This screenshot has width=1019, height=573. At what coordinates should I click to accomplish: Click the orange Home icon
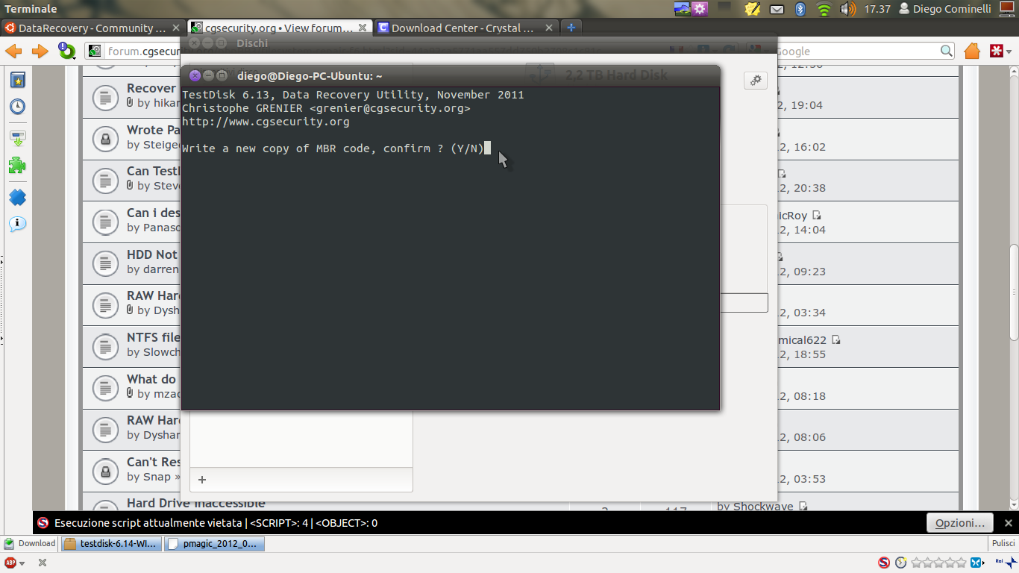pyautogui.click(x=971, y=51)
